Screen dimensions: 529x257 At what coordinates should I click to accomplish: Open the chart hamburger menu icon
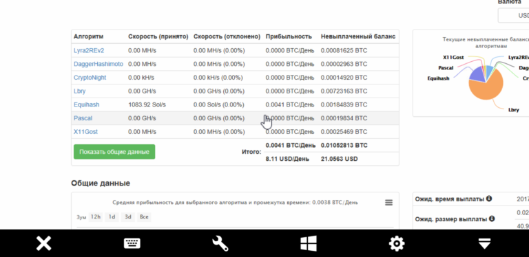(388, 203)
